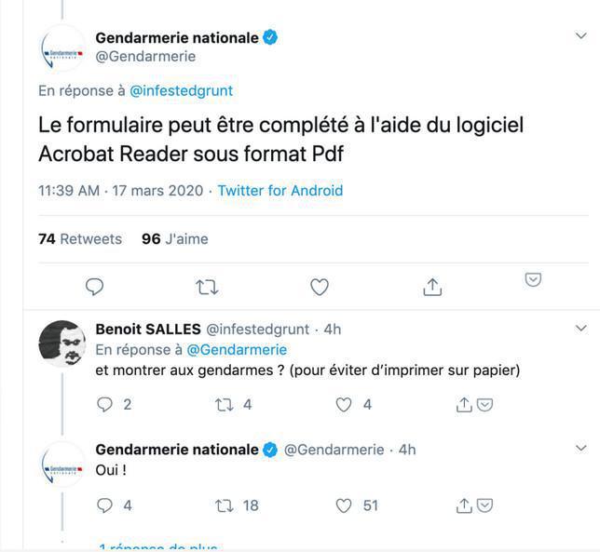The height and width of the screenshot is (552, 600).
Task: View the 96 J'aime likes list
Action: point(175,239)
